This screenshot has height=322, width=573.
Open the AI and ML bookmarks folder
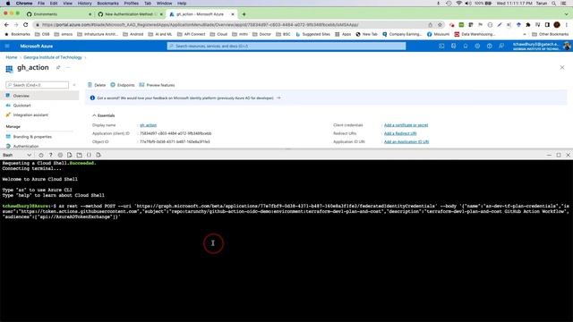click(x=160, y=34)
